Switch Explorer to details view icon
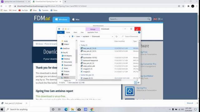This screenshot has height=112, width=200. 136,83
